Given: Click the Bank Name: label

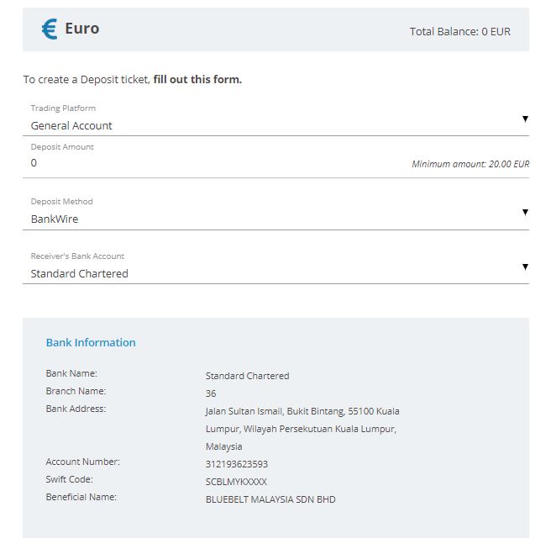Looking at the screenshot, I should 71,373.
